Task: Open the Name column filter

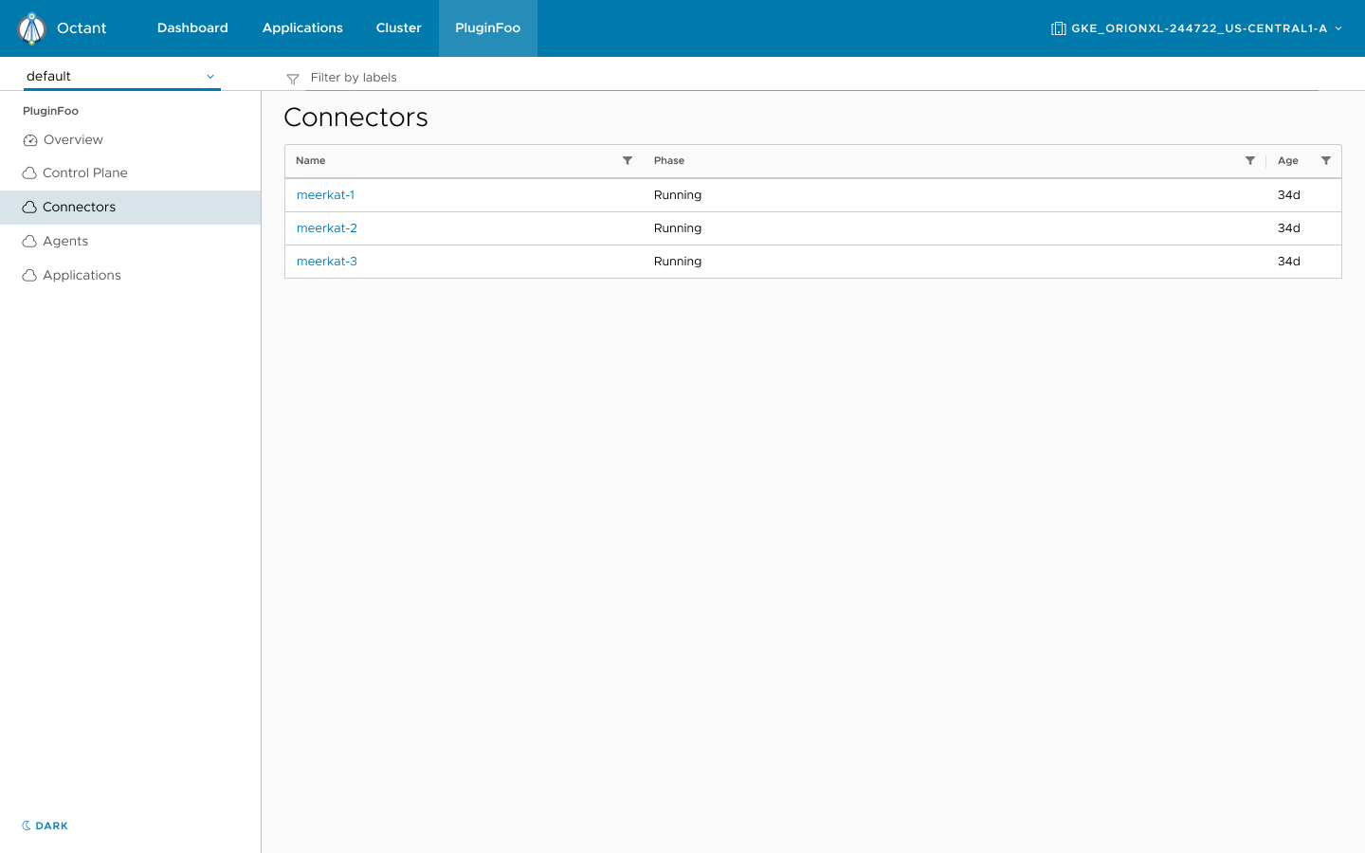Action: pos(627,160)
